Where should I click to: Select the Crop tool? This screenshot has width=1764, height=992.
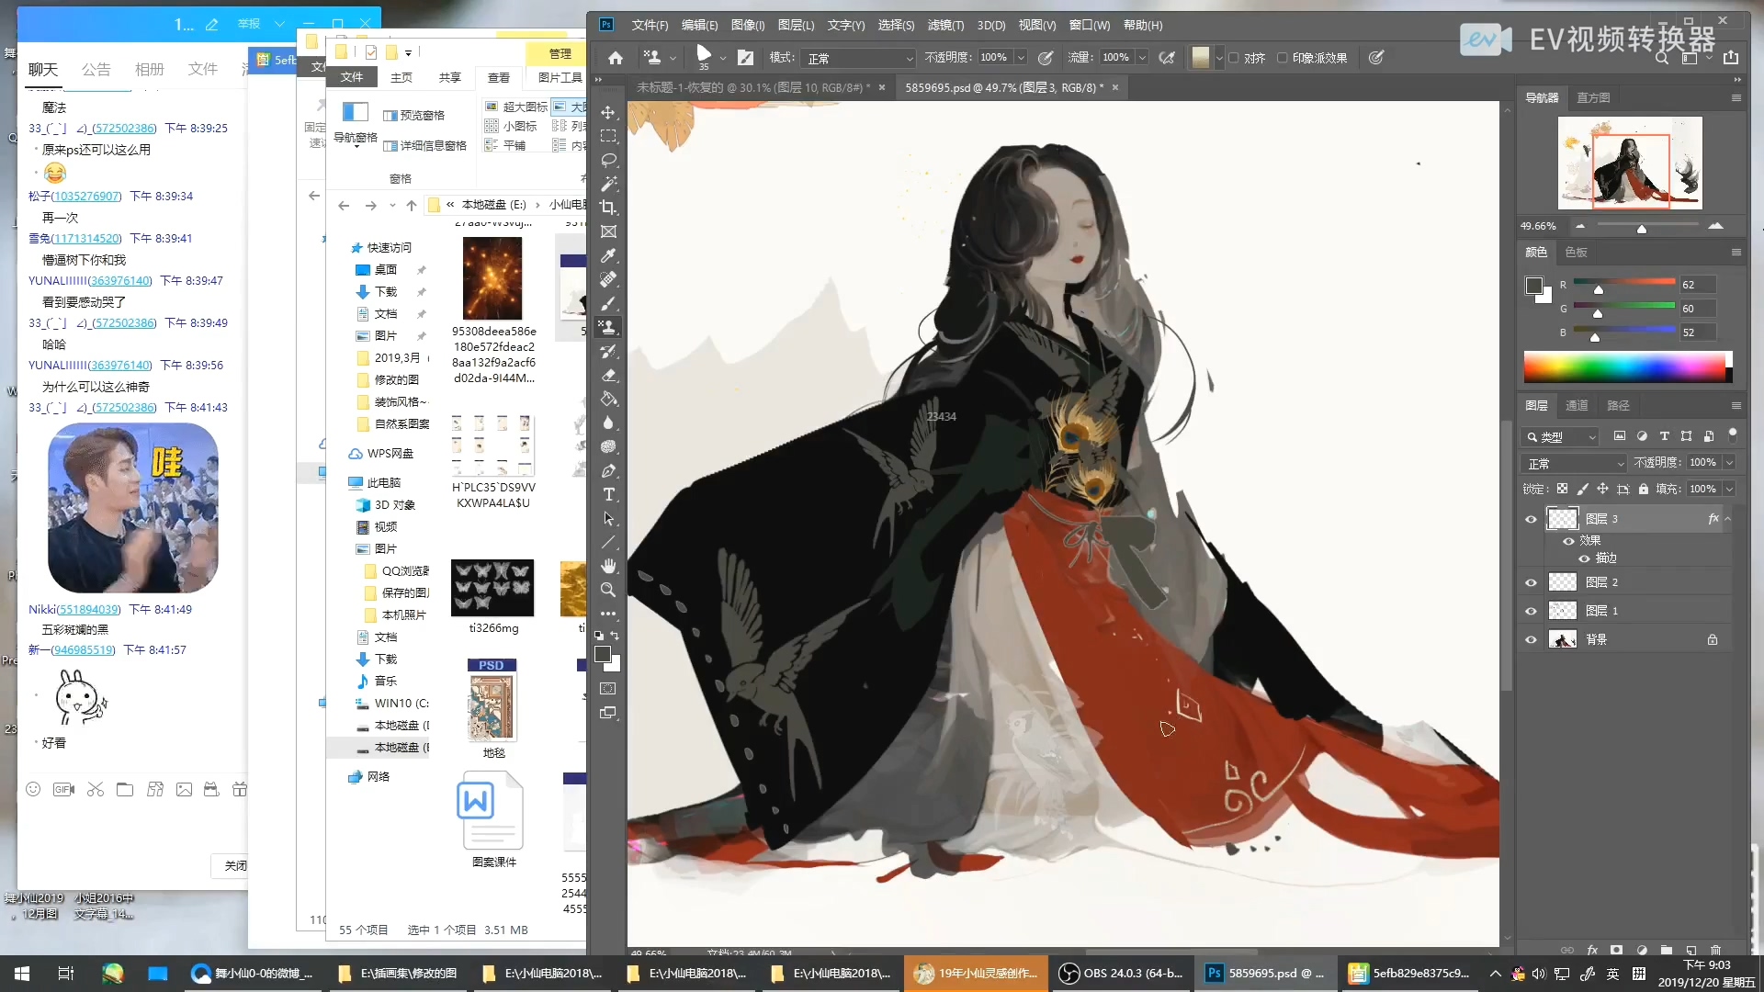608,208
